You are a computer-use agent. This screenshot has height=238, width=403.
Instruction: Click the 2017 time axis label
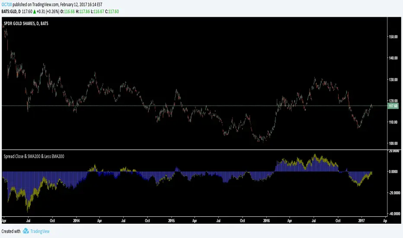(361, 221)
